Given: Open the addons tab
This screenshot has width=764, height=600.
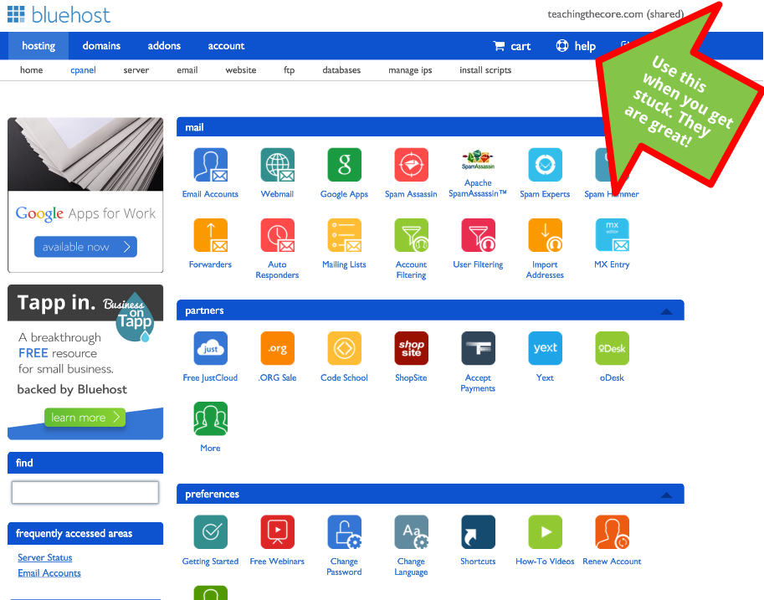Looking at the screenshot, I should [164, 46].
